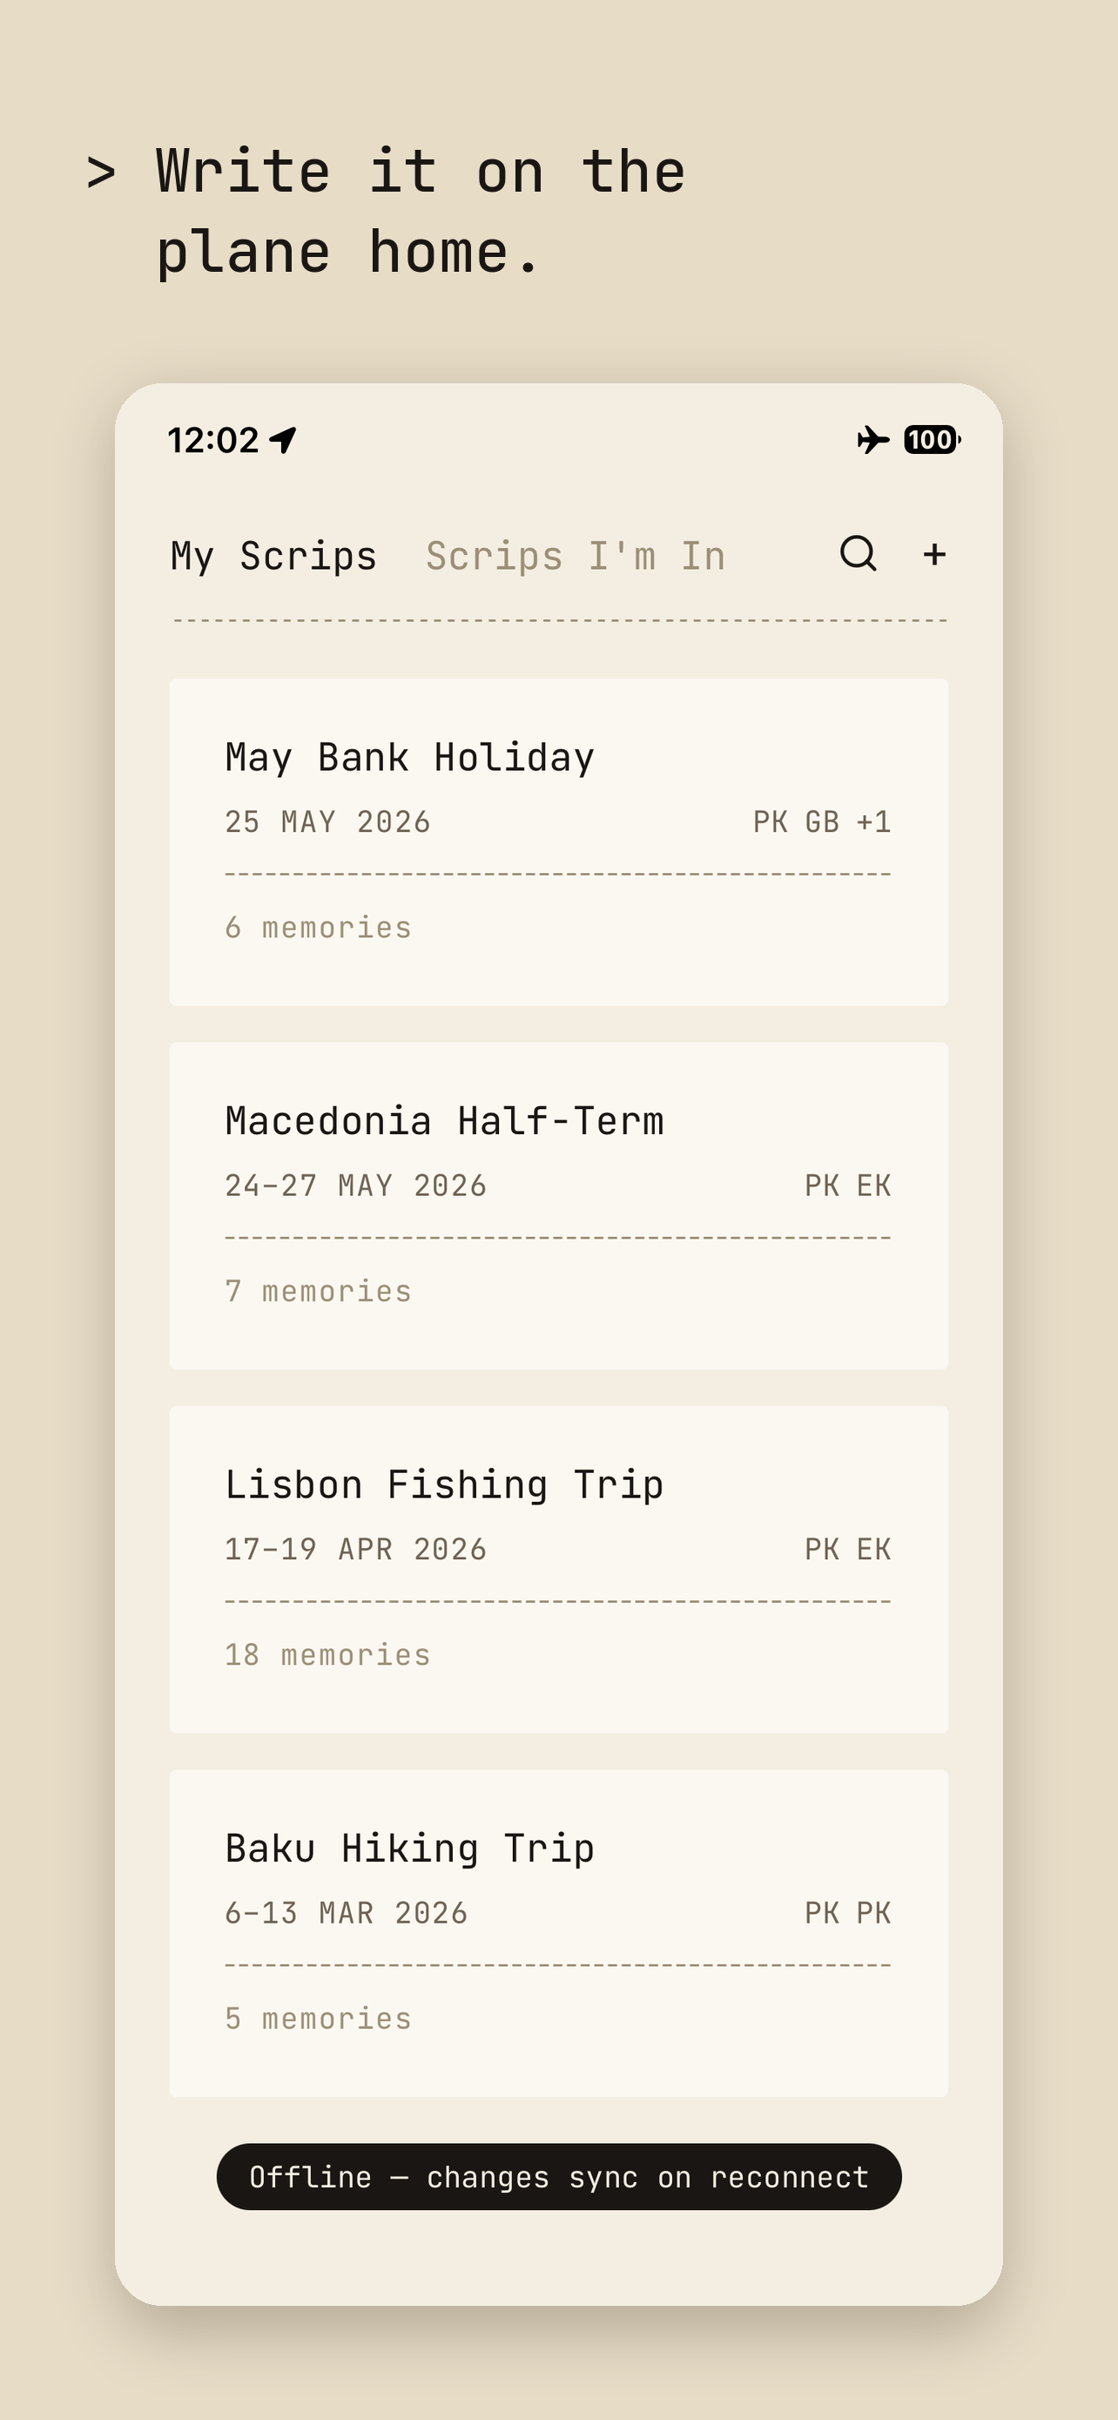Image resolution: width=1118 pixels, height=2420 pixels.
Task: Tap the search magnifier icon
Action: [x=858, y=553]
